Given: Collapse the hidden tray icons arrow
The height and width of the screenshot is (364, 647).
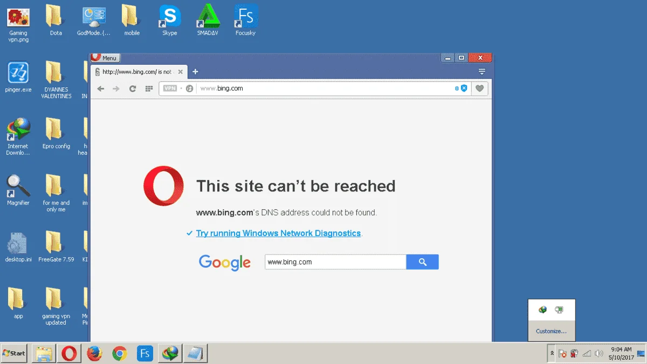Looking at the screenshot, I should [x=552, y=353].
